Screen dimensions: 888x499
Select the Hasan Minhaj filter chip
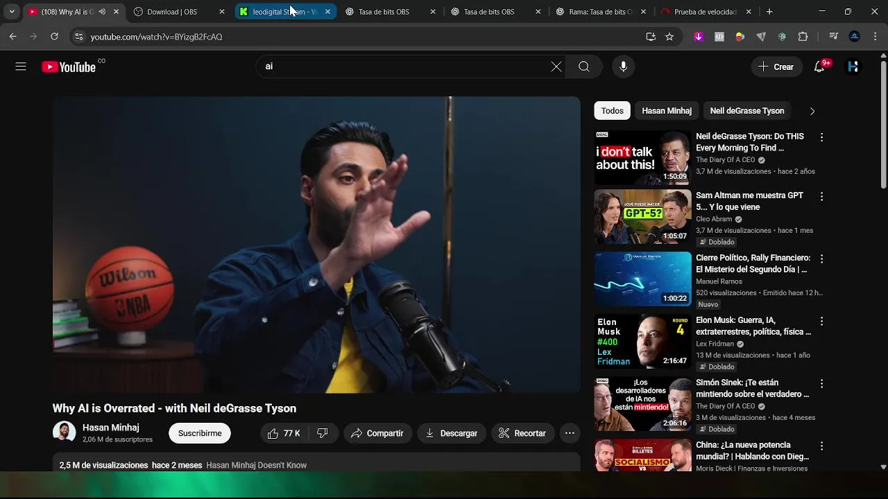tap(667, 111)
